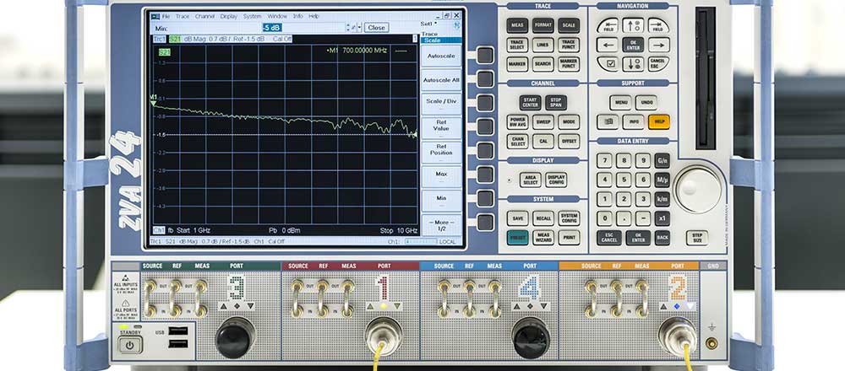
Task: Click the STEP SIZE key
Action: click(697, 238)
